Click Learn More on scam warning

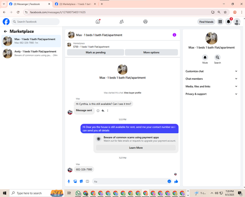click(x=136, y=148)
